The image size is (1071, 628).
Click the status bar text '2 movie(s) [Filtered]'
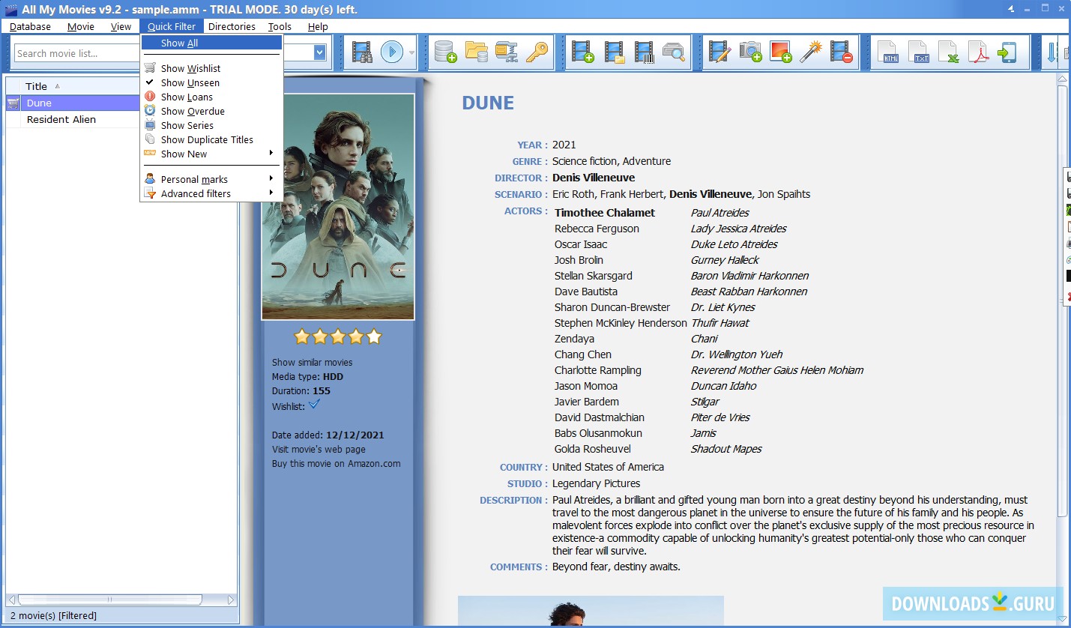53,615
